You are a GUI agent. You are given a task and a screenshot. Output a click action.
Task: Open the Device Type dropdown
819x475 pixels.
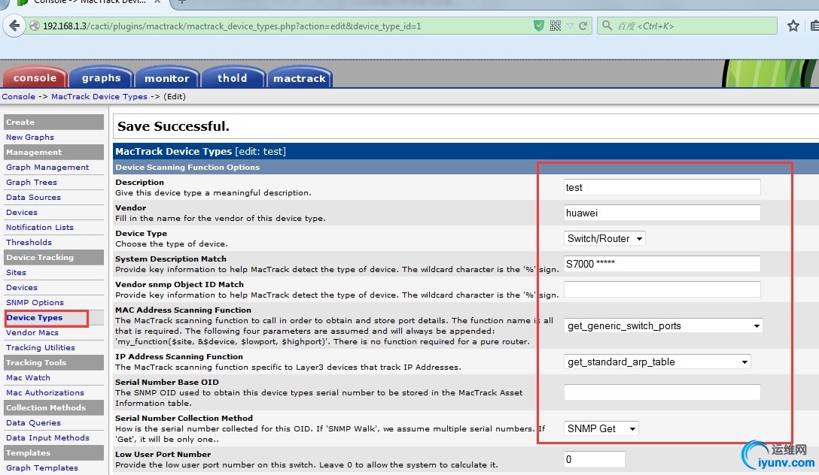coord(605,238)
